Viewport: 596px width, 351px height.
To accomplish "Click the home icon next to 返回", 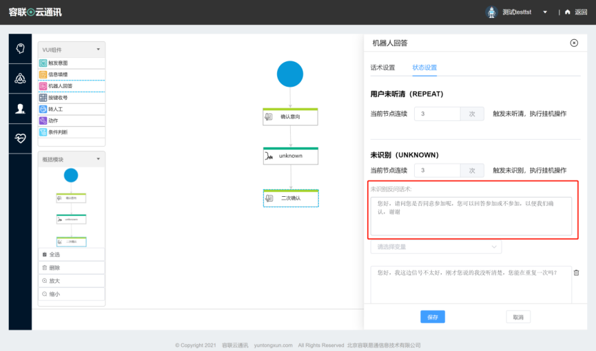I will [568, 12].
